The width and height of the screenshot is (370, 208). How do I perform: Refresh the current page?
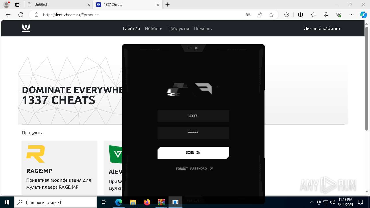coord(21,15)
